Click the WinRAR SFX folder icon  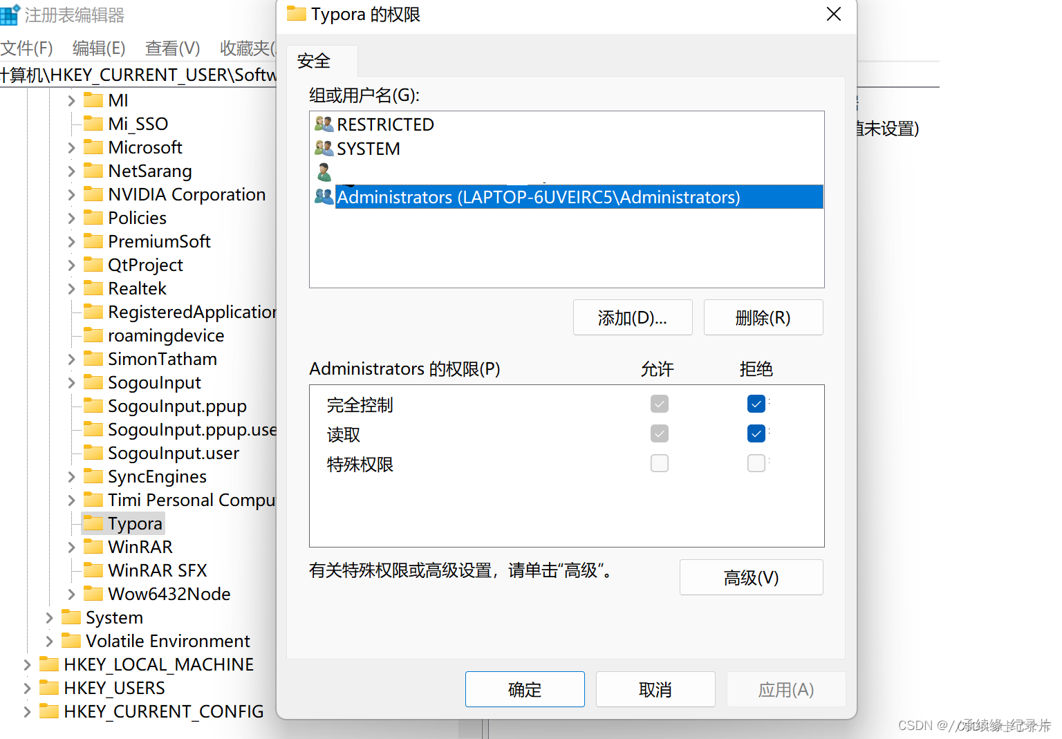pyautogui.click(x=93, y=570)
